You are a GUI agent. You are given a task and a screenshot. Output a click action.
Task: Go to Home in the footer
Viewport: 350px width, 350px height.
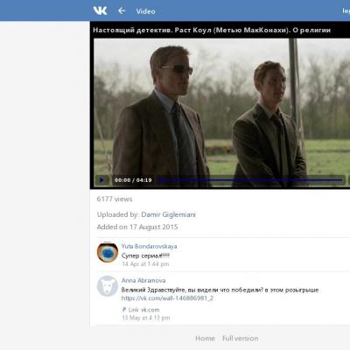[x=205, y=339]
